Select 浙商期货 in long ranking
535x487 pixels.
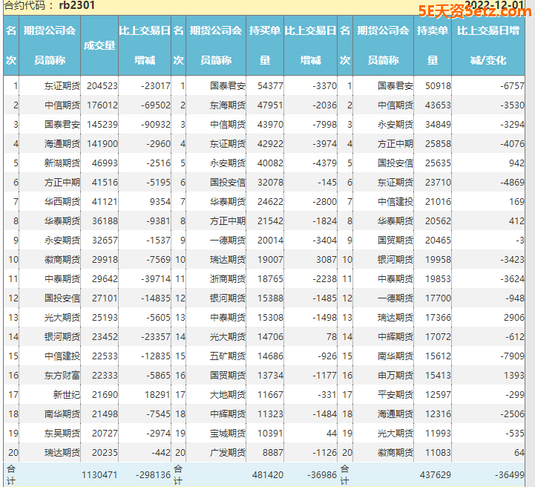pos(228,279)
